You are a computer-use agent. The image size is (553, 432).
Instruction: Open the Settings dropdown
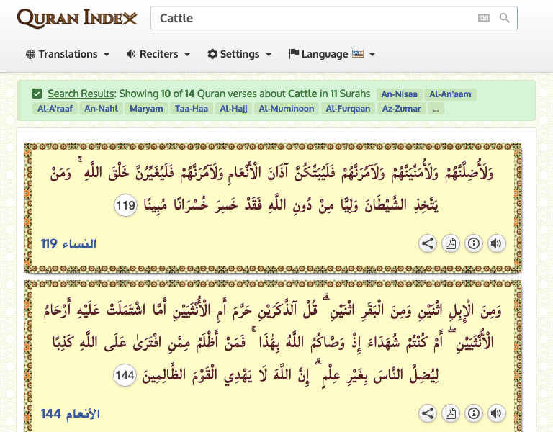(x=239, y=54)
